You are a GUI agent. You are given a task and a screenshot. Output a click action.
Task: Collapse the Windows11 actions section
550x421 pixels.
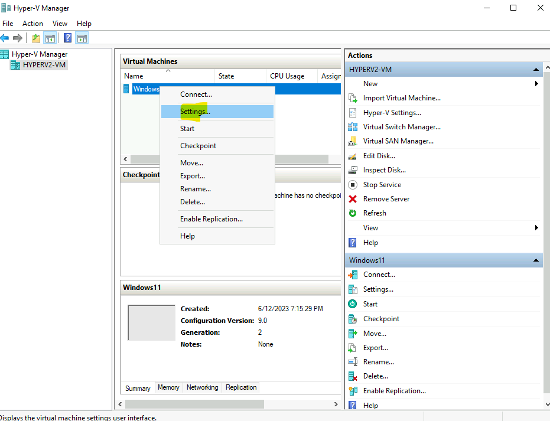[x=536, y=260]
